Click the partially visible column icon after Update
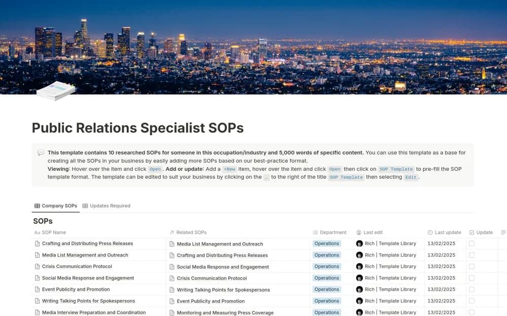This screenshot has width=507, height=316. pos(503,232)
